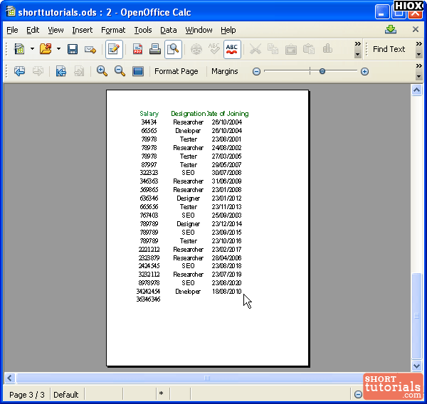Screen dimensions: 427x404
Task: Toggle the Edit File mode icon
Action: click(x=114, y=49)
